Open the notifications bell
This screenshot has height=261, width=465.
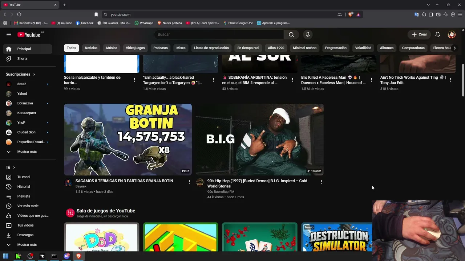pyautogui.click(x=437, y=34)
